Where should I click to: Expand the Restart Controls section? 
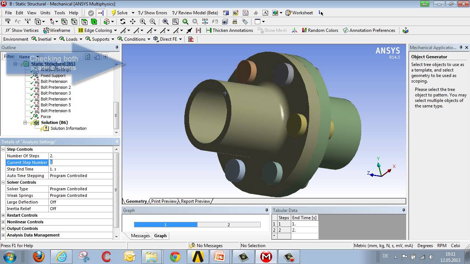(x=3, y=215)
